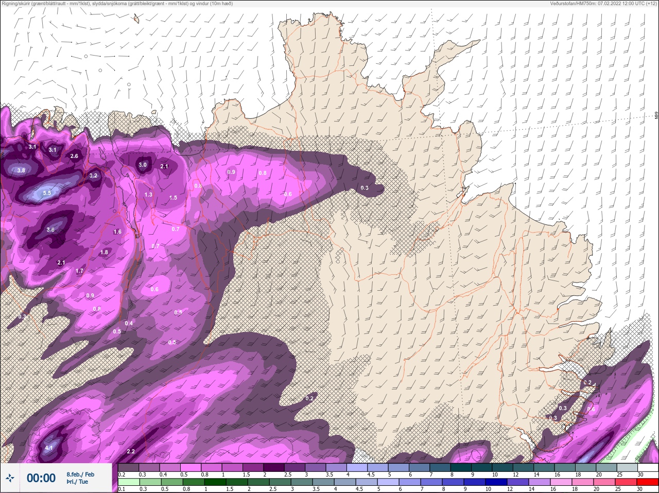The image size is (659, 493).
Task: Click the 2.6 precipitation value on the map
Action: (74, 156)
